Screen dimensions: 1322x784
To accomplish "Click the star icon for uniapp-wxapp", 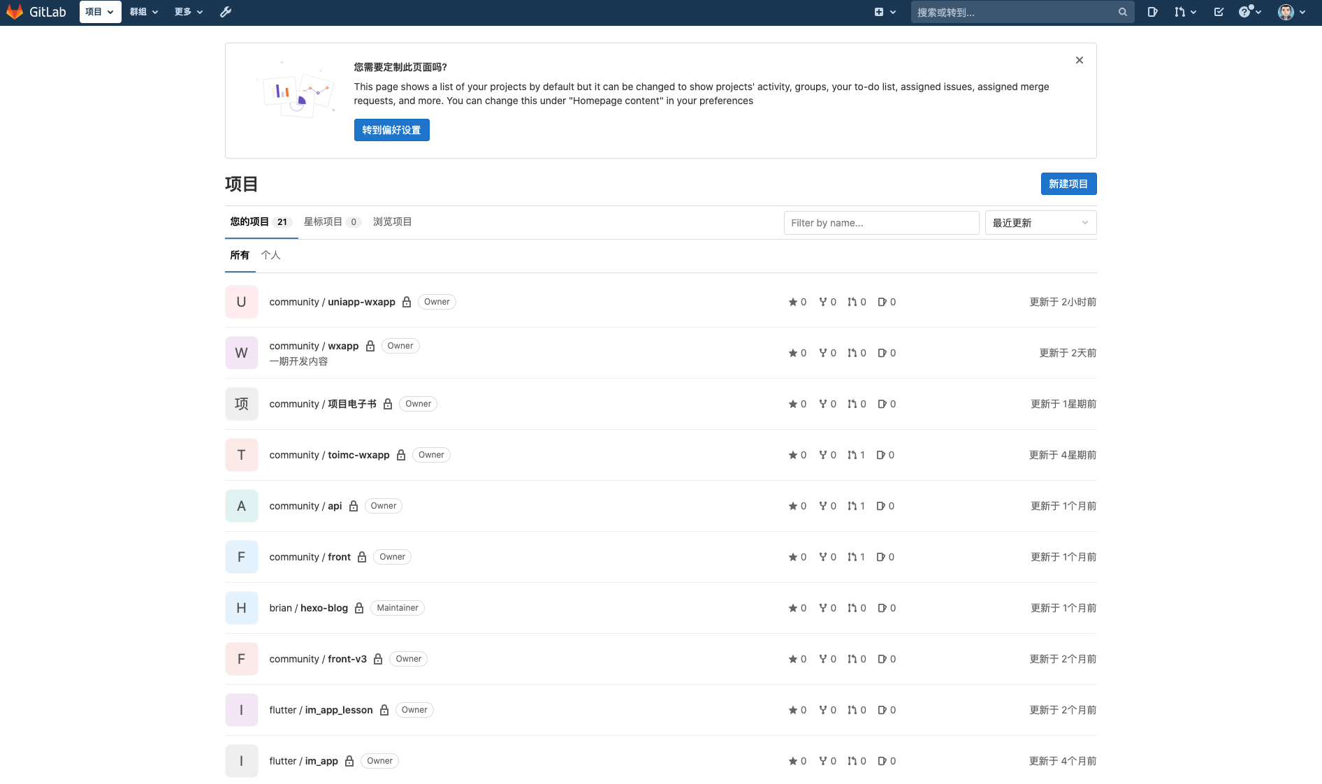I will (792, 302).
